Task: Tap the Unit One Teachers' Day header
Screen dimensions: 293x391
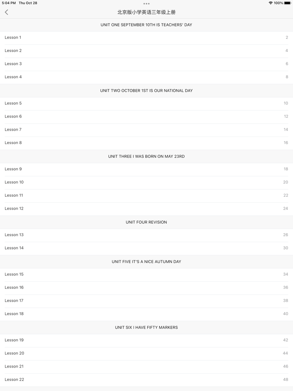Action: coord(146,25)
